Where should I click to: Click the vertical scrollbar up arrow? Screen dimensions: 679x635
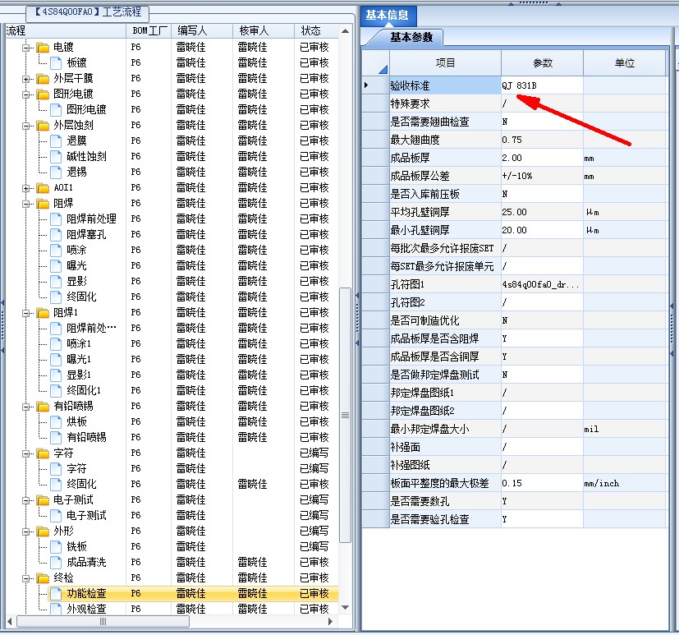345,31
